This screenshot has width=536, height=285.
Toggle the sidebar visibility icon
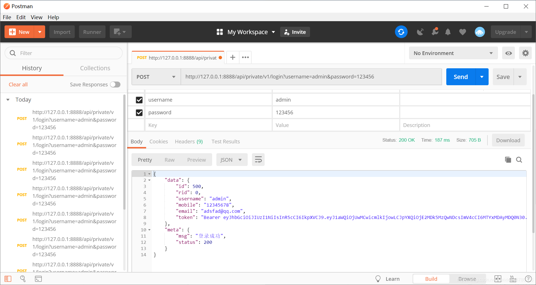point(8,279)
